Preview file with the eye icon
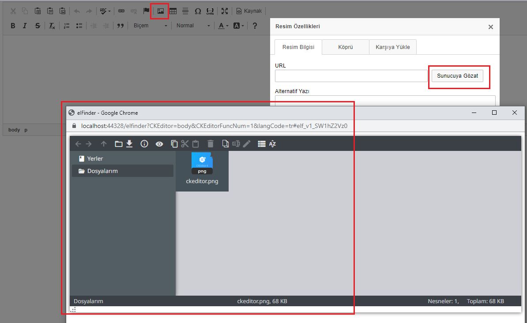The width and height of the screenshot is (527, 323). coord(159,143)
